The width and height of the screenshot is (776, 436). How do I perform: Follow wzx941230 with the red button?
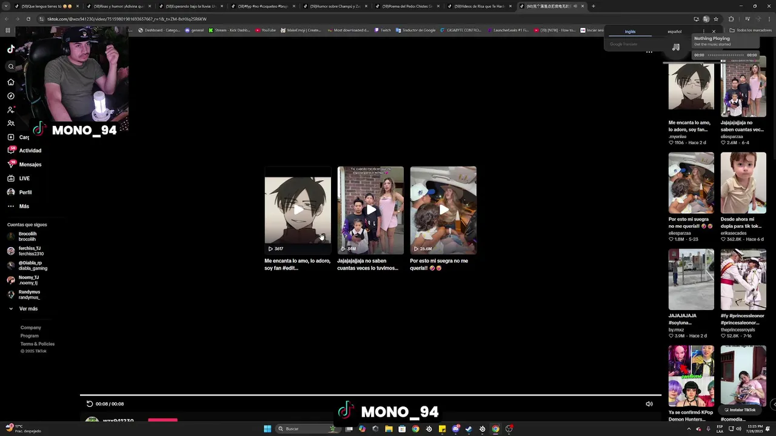click(162, 420)
